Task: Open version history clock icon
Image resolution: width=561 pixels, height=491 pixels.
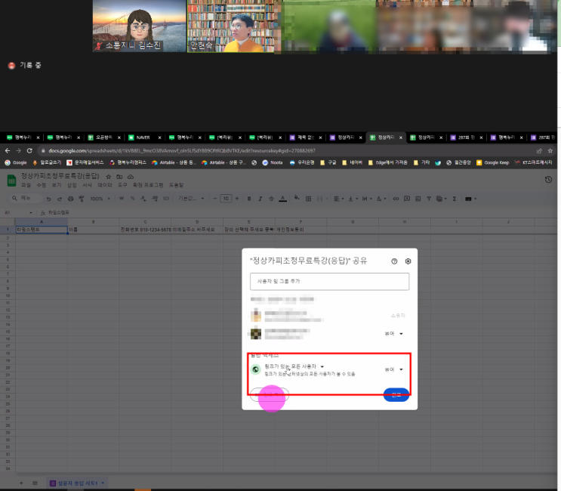Action: tap(548, 180)
